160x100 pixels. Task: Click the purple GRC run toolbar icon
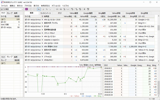click(x=26, y=9)
